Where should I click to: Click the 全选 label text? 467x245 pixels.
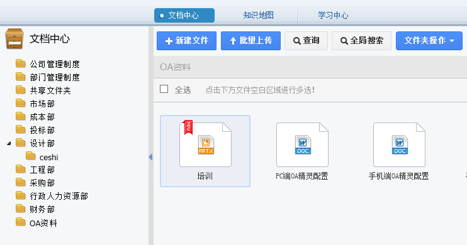(x=183, y=90)
